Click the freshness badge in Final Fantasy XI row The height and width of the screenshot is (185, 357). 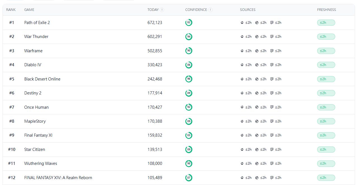pos(326,135)
